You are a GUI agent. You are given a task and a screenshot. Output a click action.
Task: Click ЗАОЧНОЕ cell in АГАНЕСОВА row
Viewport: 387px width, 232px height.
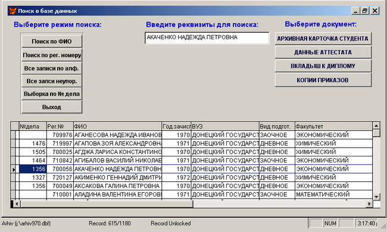[x=277, y=135]
